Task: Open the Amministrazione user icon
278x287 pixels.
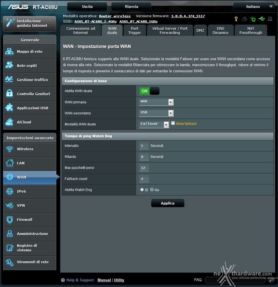Action: tap(10, 233)
